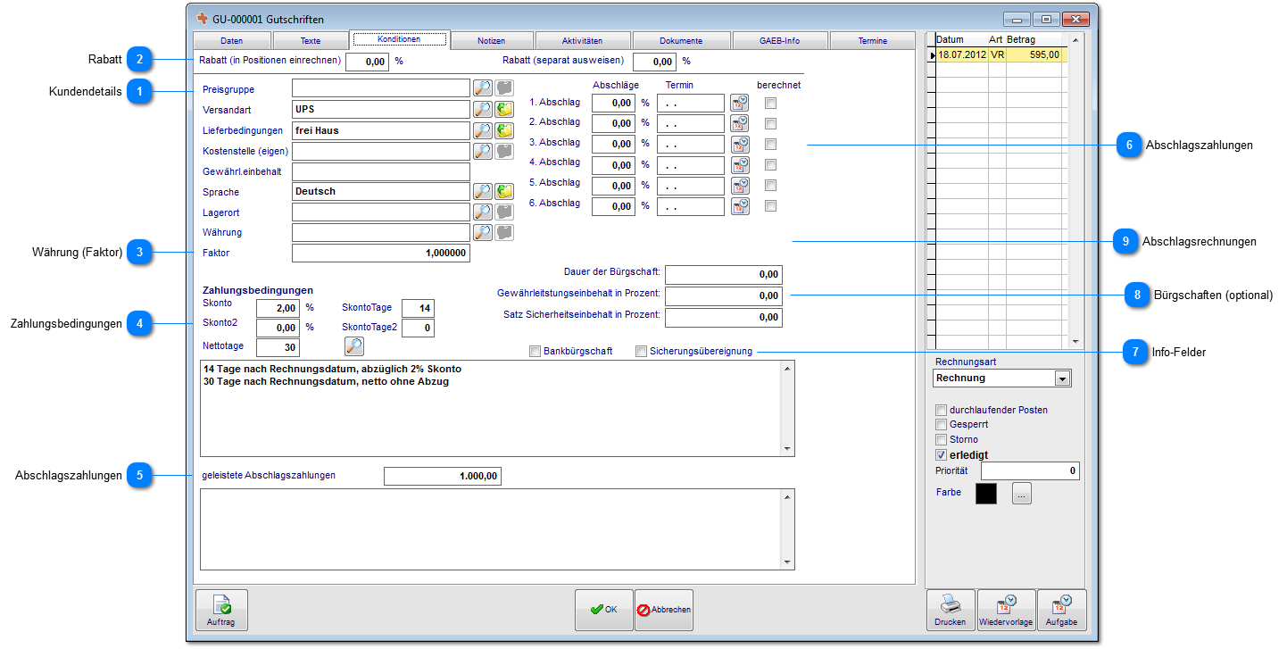The height and width of the screenshot is (649, 1287).
Task: Focus the Rabatt (in Positionen einrechnen) field
Action: click(367, 62)
